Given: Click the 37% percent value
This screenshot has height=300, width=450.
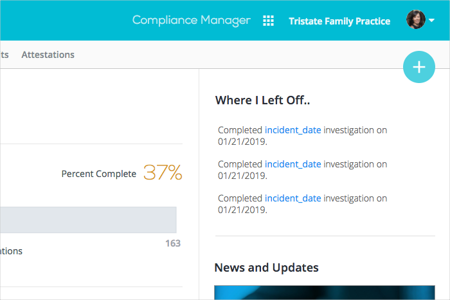Looking at the screenshot, I should [x=163, y=173].
